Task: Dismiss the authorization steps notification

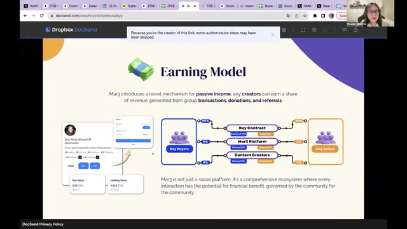Action: (x=273, y=35)
